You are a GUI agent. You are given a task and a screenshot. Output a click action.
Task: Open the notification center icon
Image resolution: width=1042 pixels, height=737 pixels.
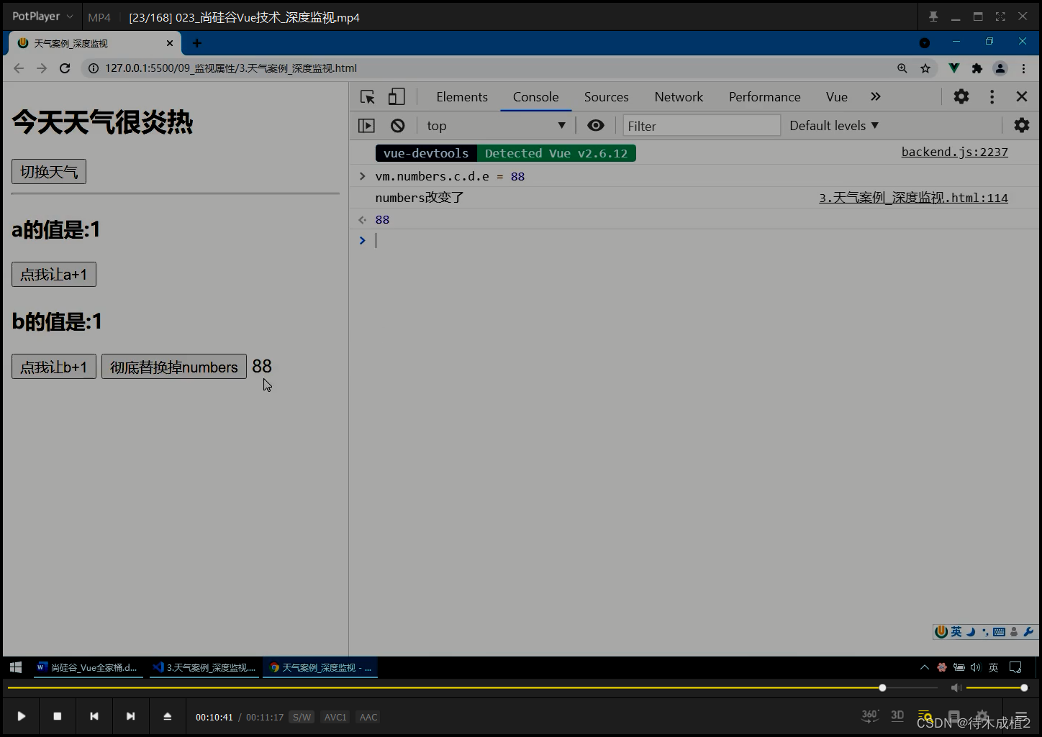coord(1015,667)
